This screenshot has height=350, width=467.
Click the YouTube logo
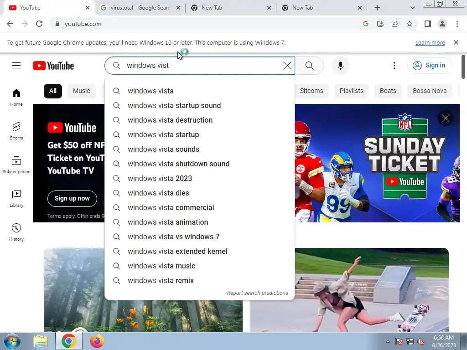(53, 66)
